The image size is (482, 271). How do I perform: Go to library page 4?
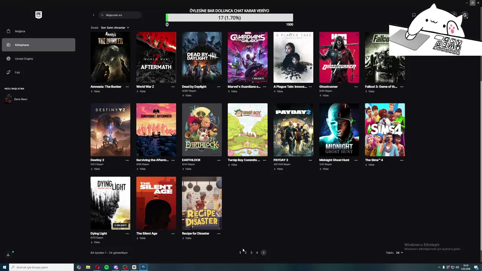tap(257, 253)
